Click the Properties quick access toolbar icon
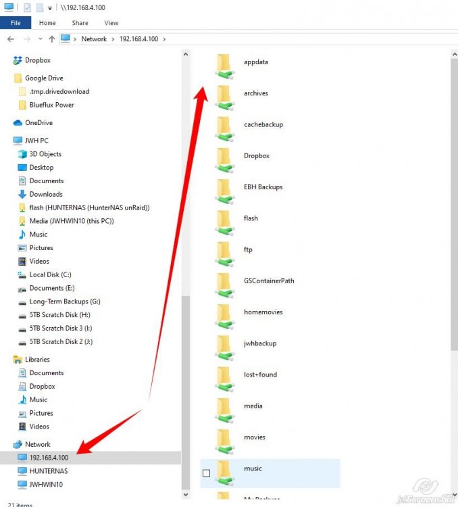The image size is (458, 507). click(28, 7)
